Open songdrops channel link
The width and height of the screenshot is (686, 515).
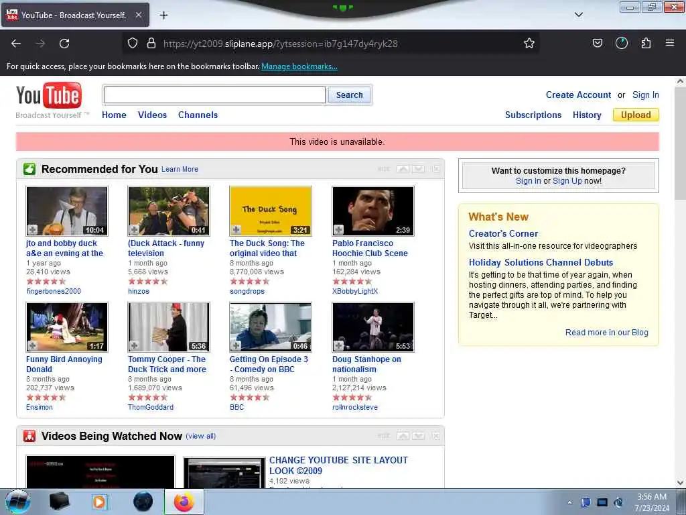(x=247, y=291)
